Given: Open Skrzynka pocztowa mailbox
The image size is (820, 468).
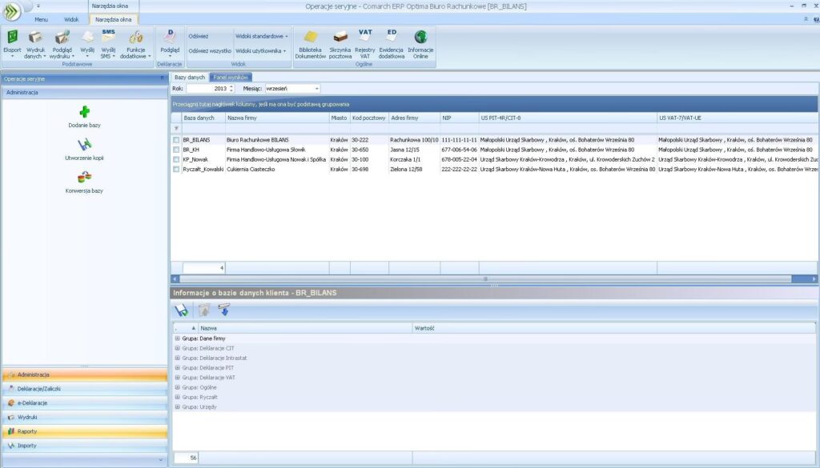Looking at the screenshot, I should click(340, 38).
